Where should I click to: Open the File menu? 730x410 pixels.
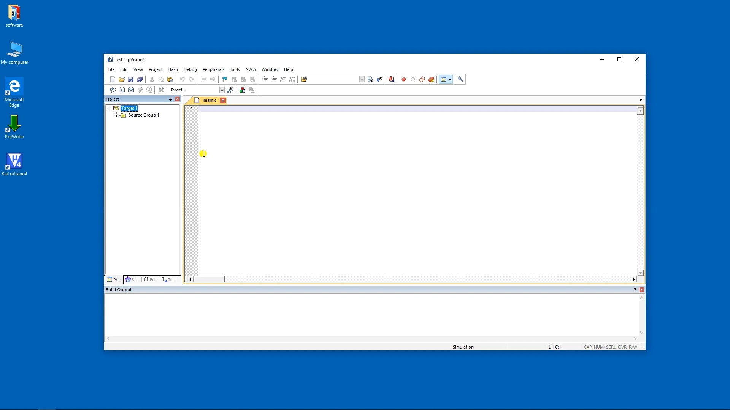(x=111, y=69)
